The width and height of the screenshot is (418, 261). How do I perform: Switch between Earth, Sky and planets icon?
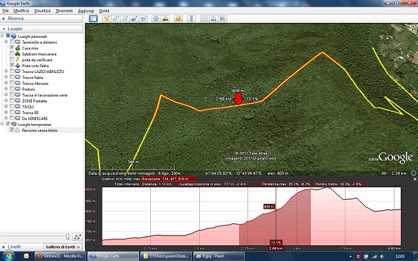[178, 18]
